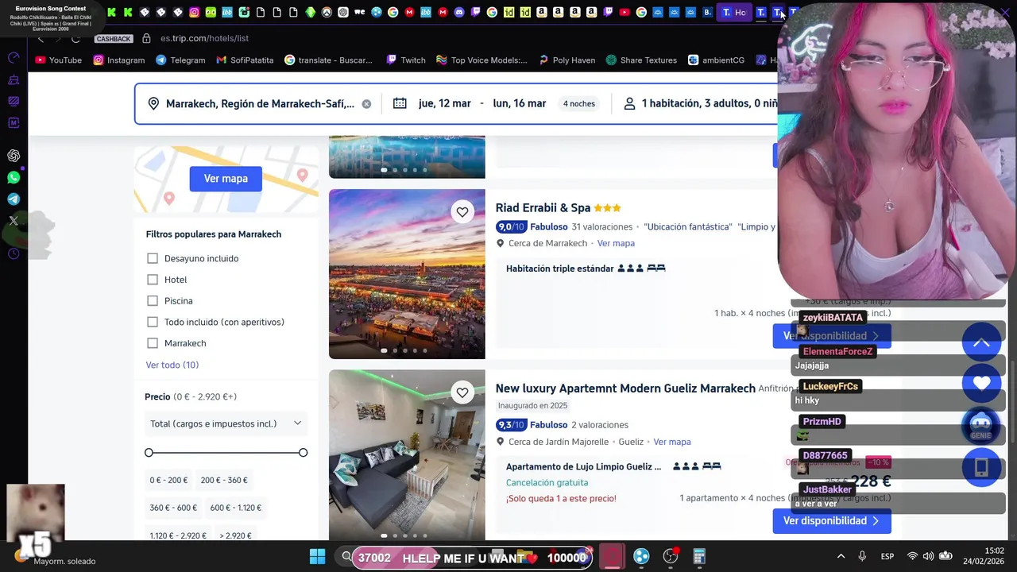The height and width of the screenshot is (572, 1017).
Task: Select the > 2.920 € price range
Action: [x=235, y=535]
